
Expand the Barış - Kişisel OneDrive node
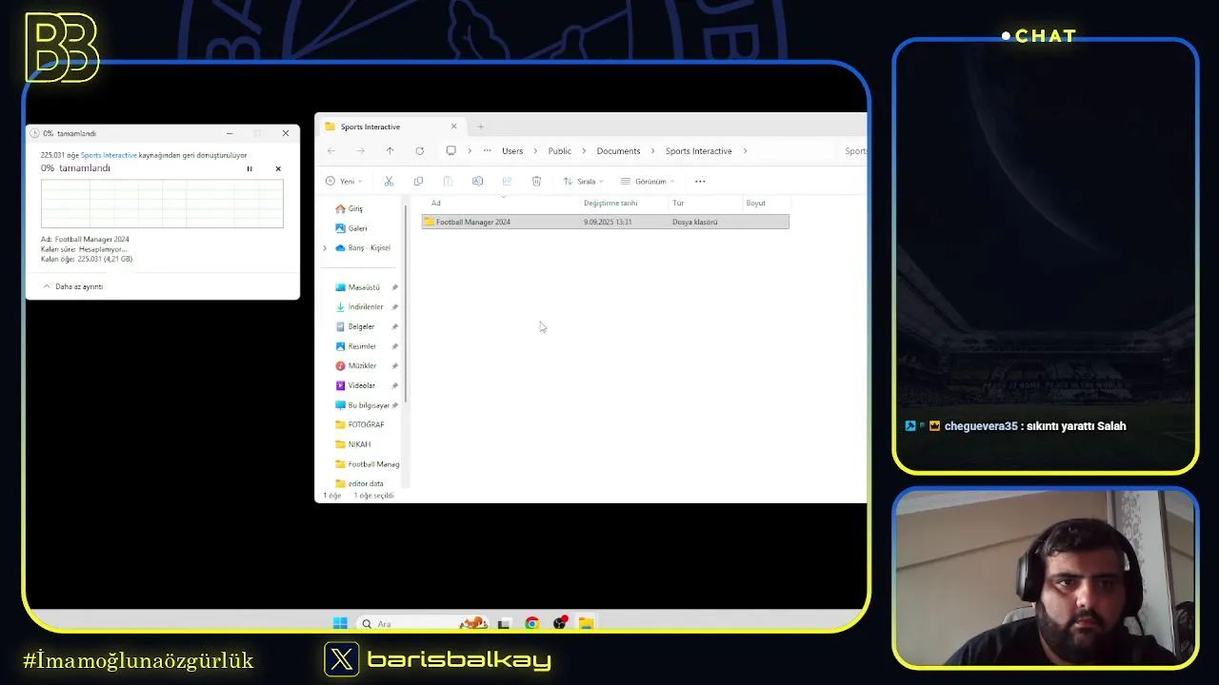click(325, 248)
